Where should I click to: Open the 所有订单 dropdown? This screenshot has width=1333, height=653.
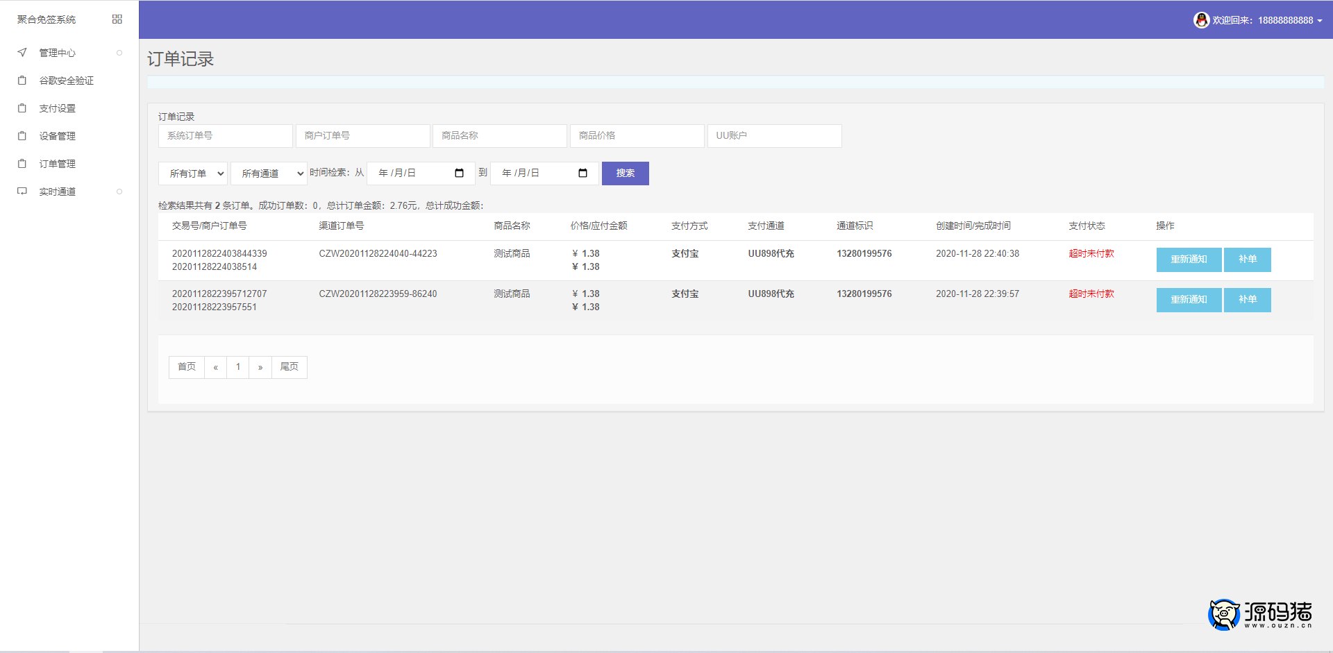pyautogui.click(x=194, y=173)
